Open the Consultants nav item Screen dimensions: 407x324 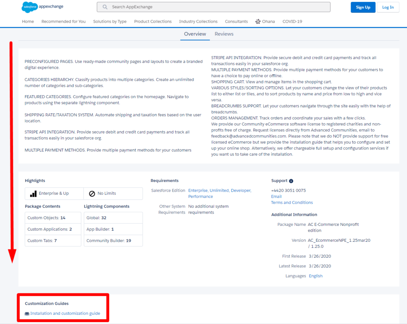coord(236,21)
